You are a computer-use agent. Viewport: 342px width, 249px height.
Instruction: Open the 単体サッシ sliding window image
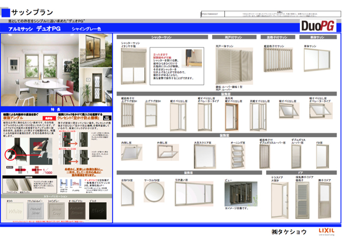(x=317, y=60)
